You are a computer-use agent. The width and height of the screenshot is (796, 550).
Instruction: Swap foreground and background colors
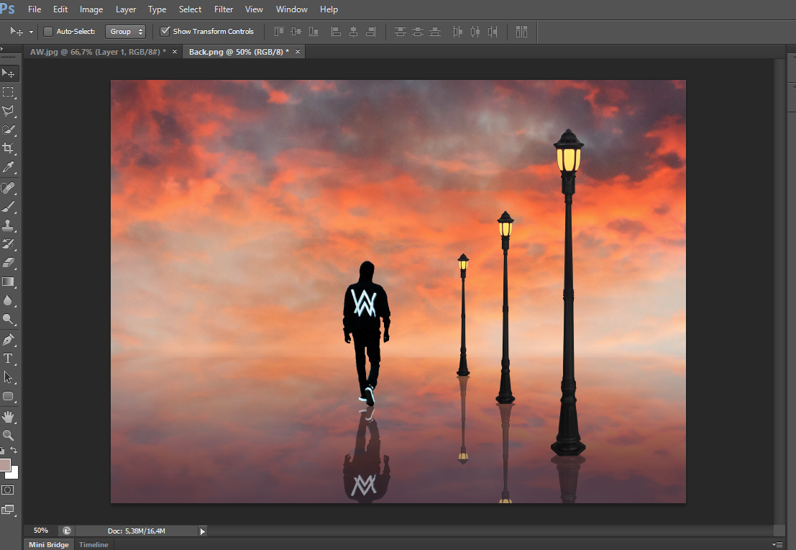14,451
